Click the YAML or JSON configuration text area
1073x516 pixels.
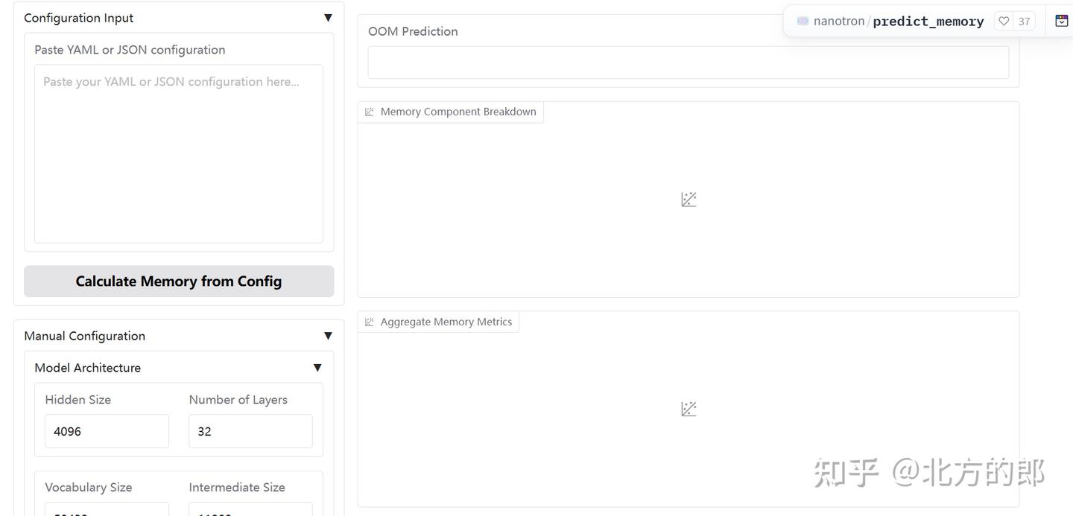179,153
